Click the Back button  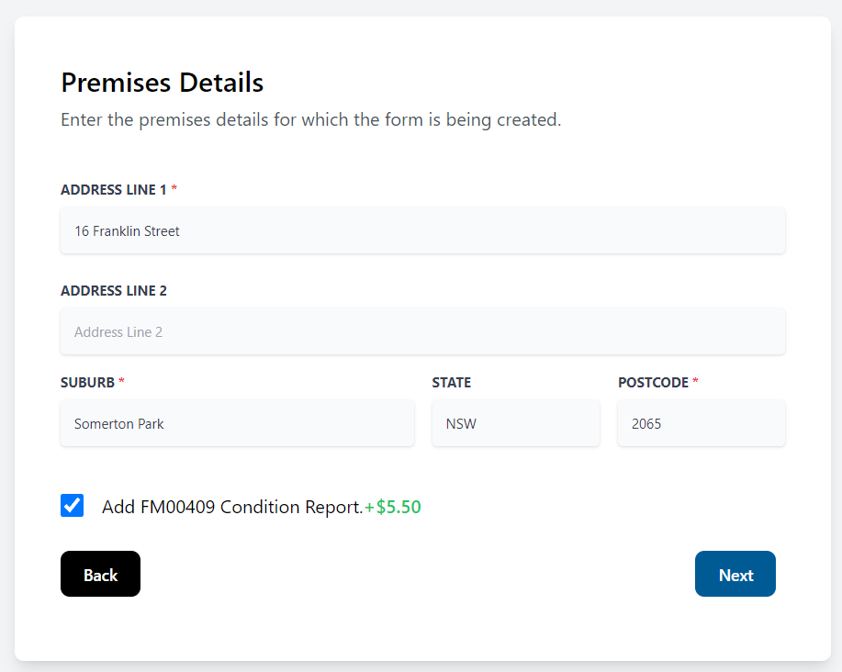(x=100, y=574)
